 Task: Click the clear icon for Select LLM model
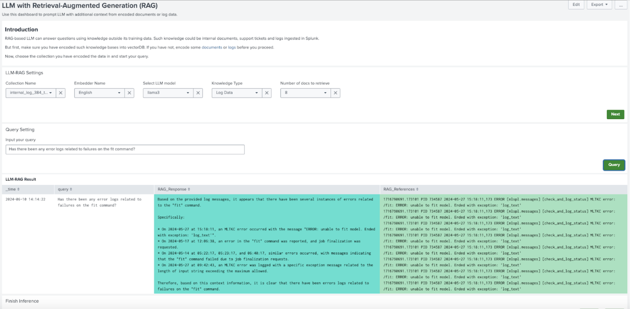(198, 93)
